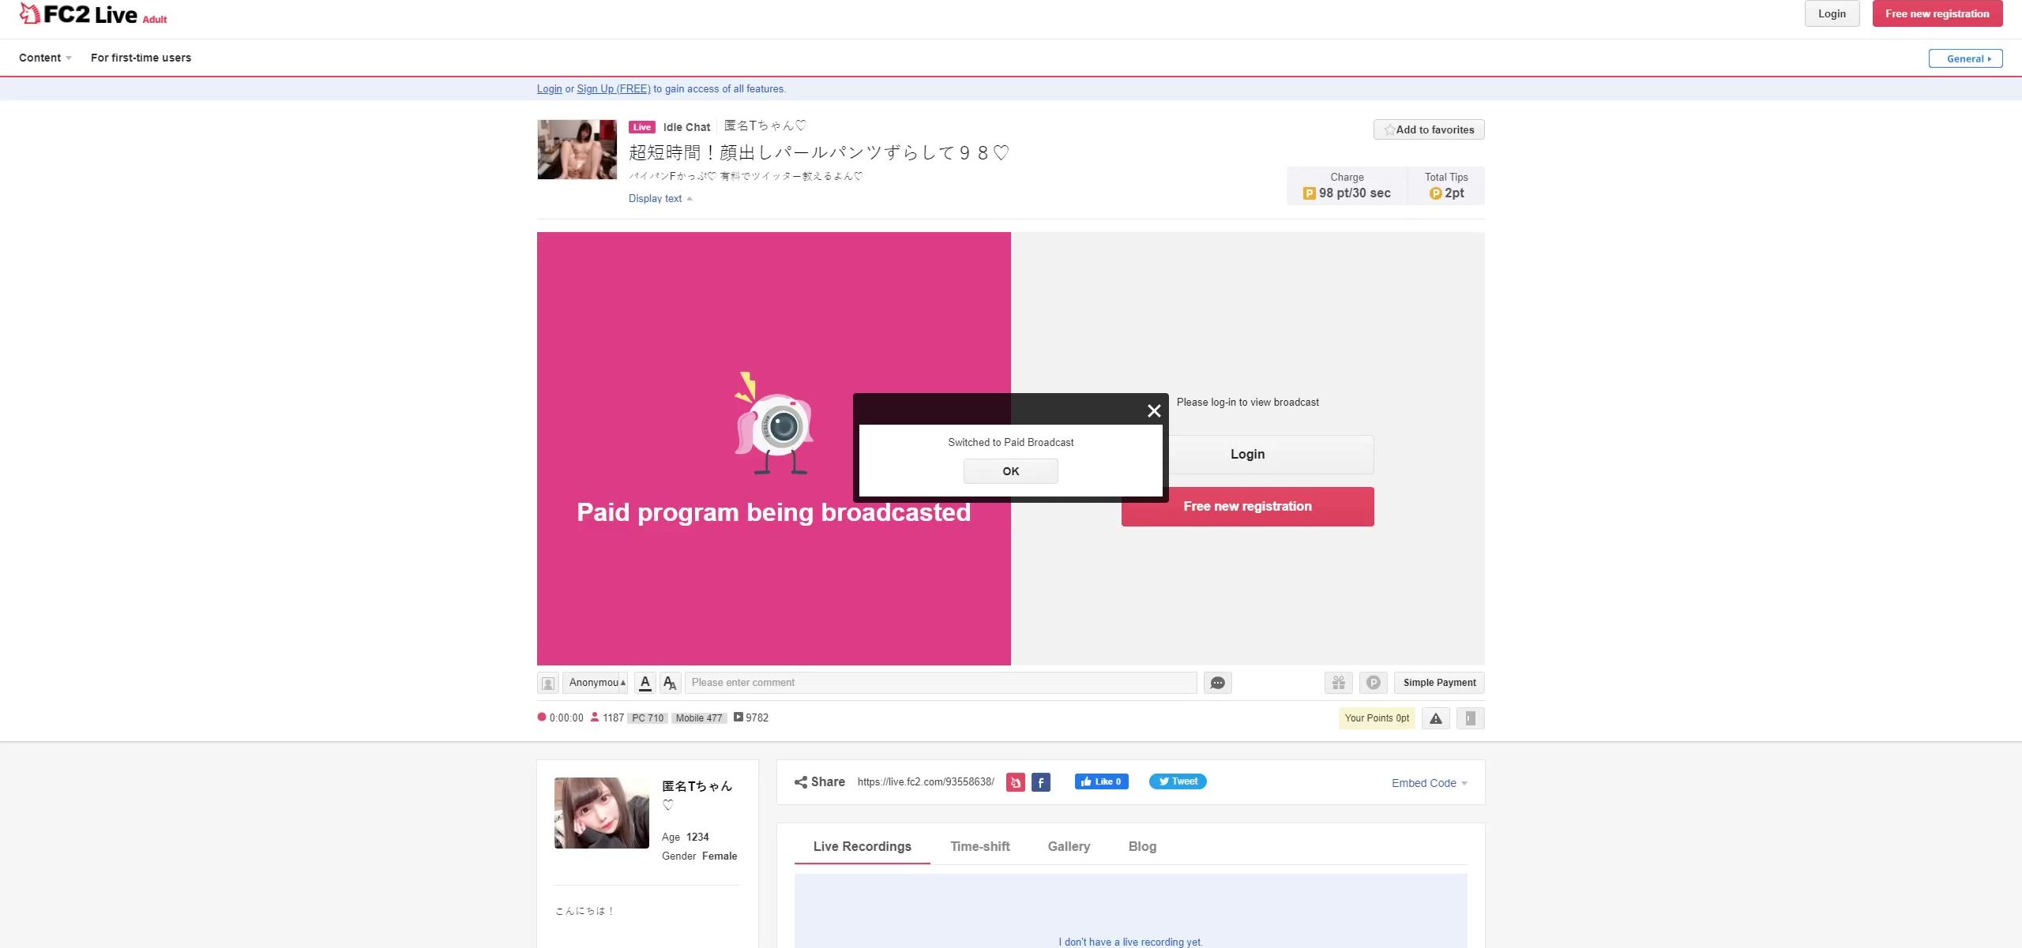
Task: Focus the Please enter comment field
Action: click(x=941, y=683)
